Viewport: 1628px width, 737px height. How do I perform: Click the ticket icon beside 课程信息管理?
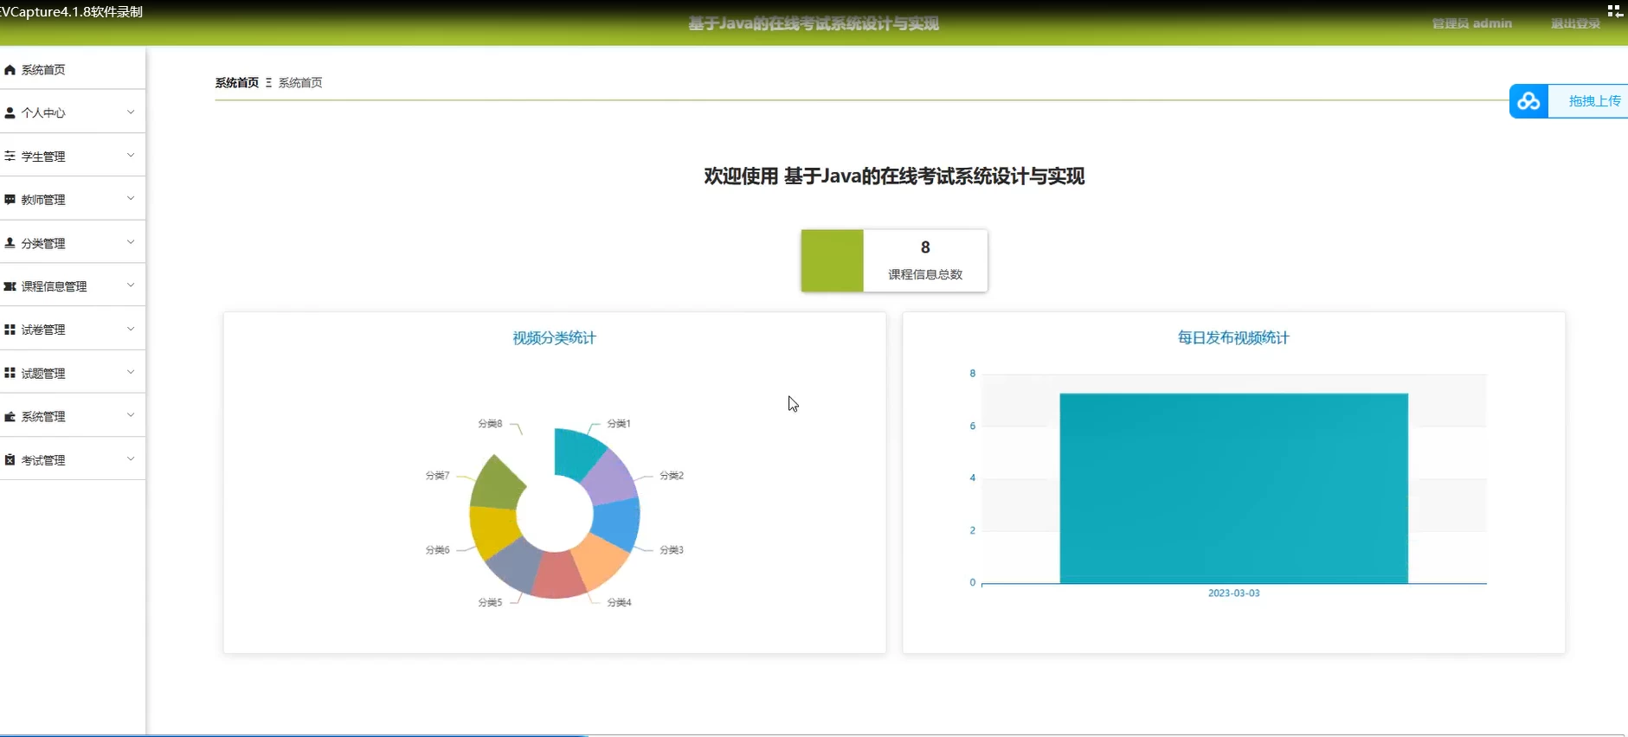tap(10, 286)
